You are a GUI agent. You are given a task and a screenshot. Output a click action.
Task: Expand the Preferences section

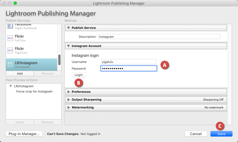(69, 92)
